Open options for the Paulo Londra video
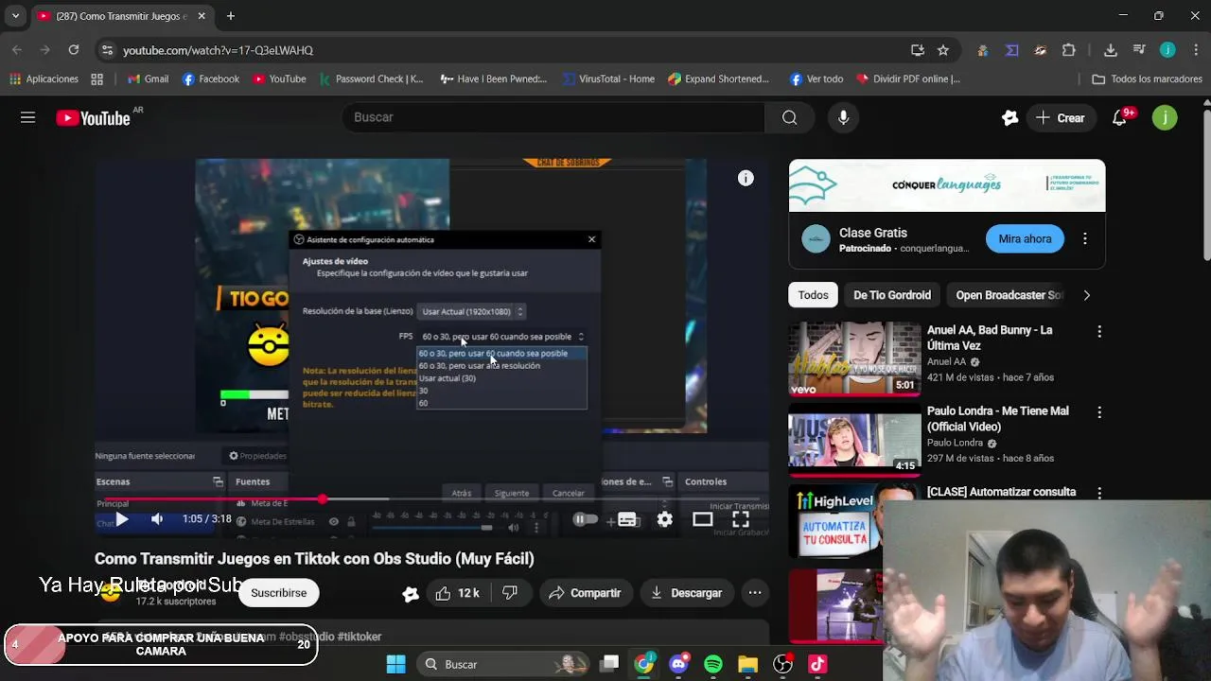Screen dimensions: 1211x681 click(1098, 413)
